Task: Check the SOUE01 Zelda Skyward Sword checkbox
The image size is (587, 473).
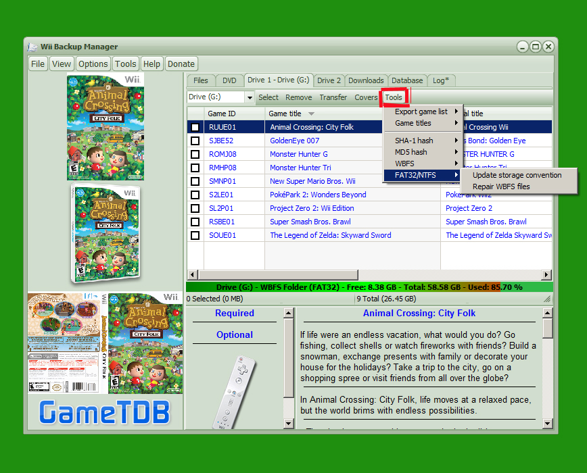Action: 195,235
